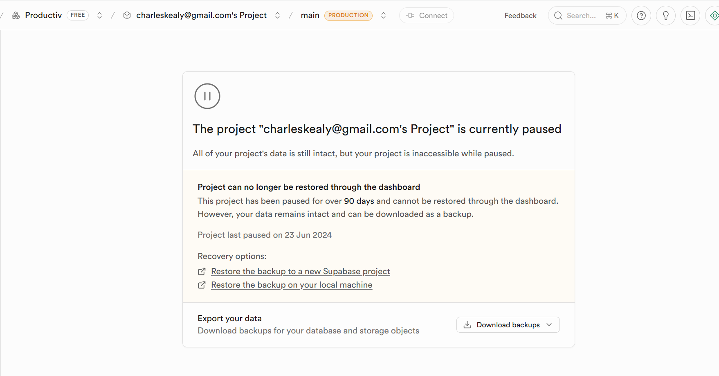This screenshot has height=376, width=719.
Task: Open Restore the backup to a new Supabase project
Action: [300, 272]
